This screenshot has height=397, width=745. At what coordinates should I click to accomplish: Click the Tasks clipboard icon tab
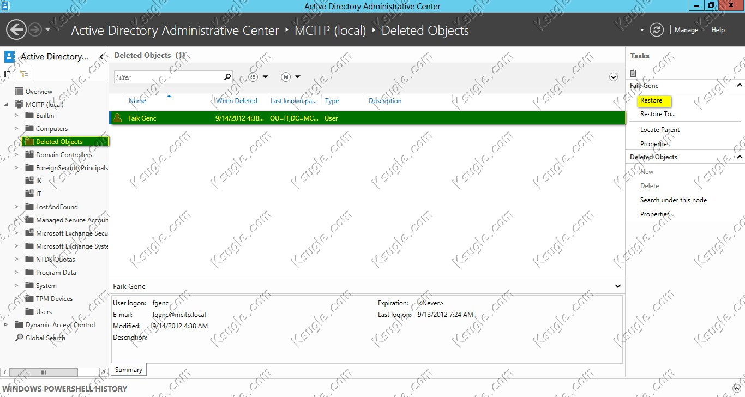(633, 73)
